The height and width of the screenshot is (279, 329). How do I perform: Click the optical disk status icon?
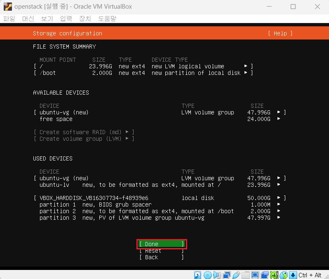tap(207, 275)
